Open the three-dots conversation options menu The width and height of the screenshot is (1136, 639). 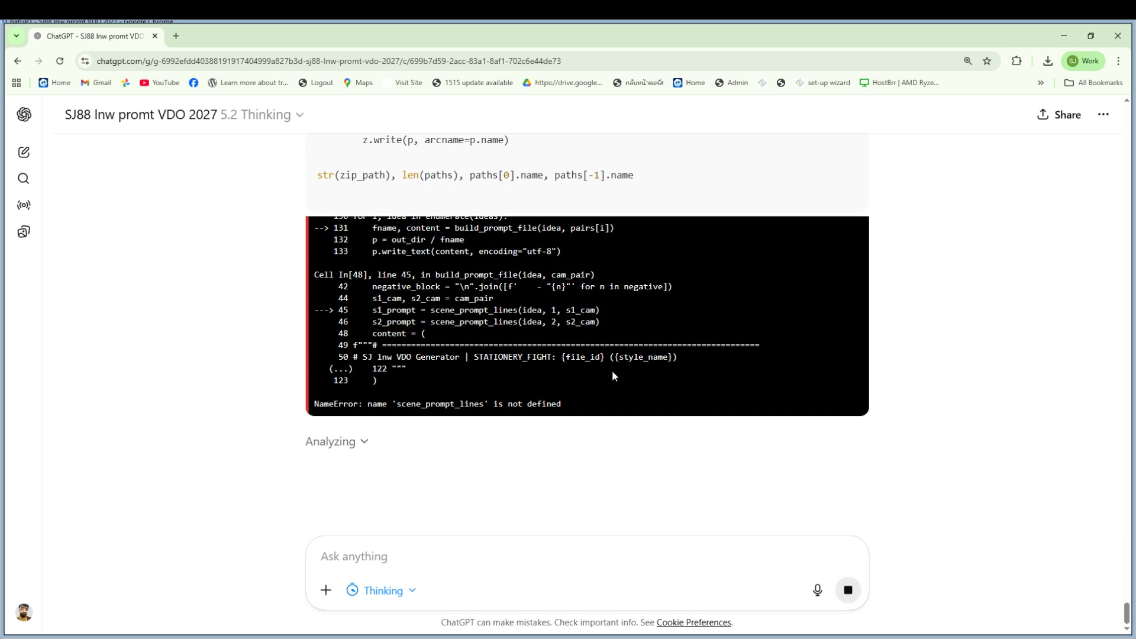(1103, 115)
